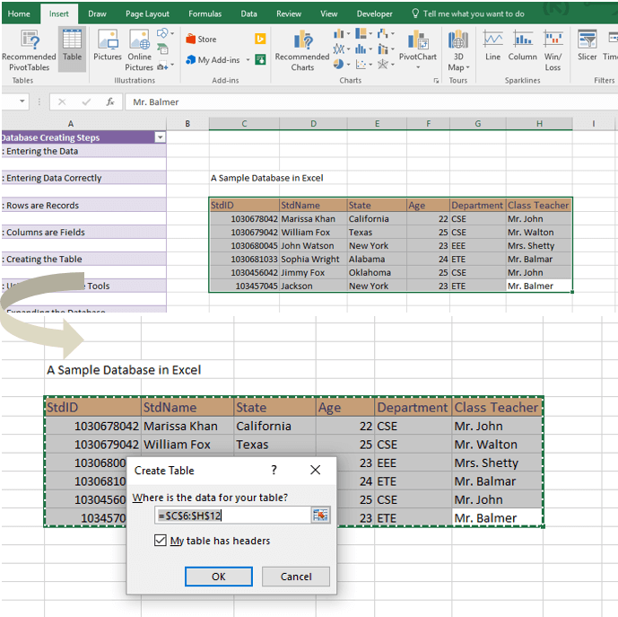Screen dimensions: 618x617
Task: Switch to the Formulas tab
Action: (205, 14)
